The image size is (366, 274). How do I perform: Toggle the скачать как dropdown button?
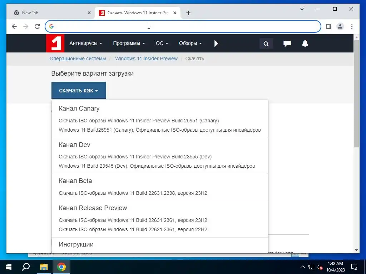point(79,90)
